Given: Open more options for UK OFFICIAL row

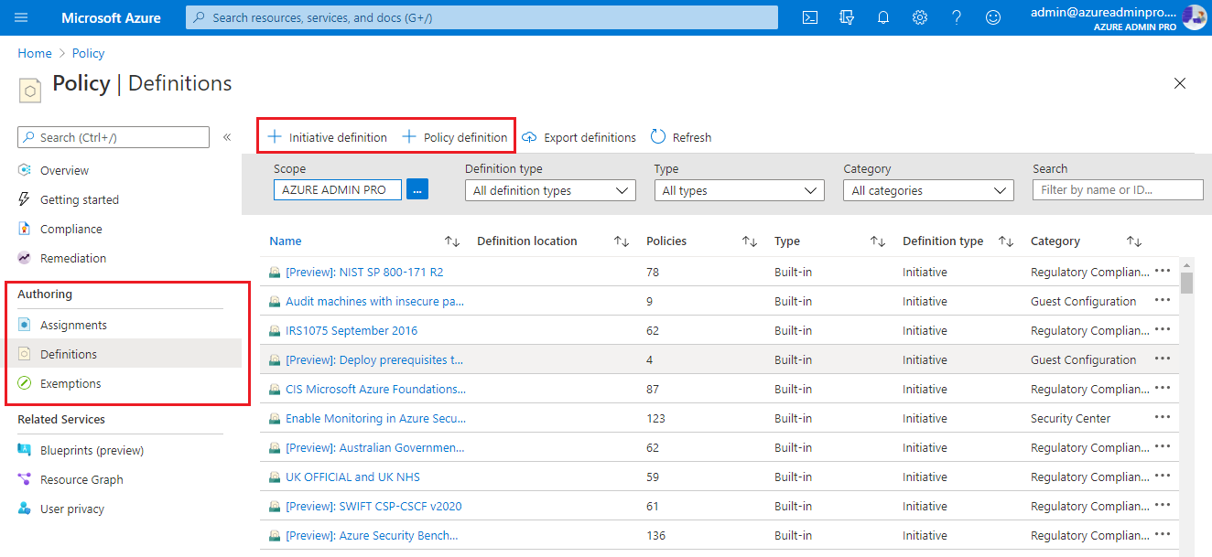Looking at the screenshot, I should tap(1163, 476).
